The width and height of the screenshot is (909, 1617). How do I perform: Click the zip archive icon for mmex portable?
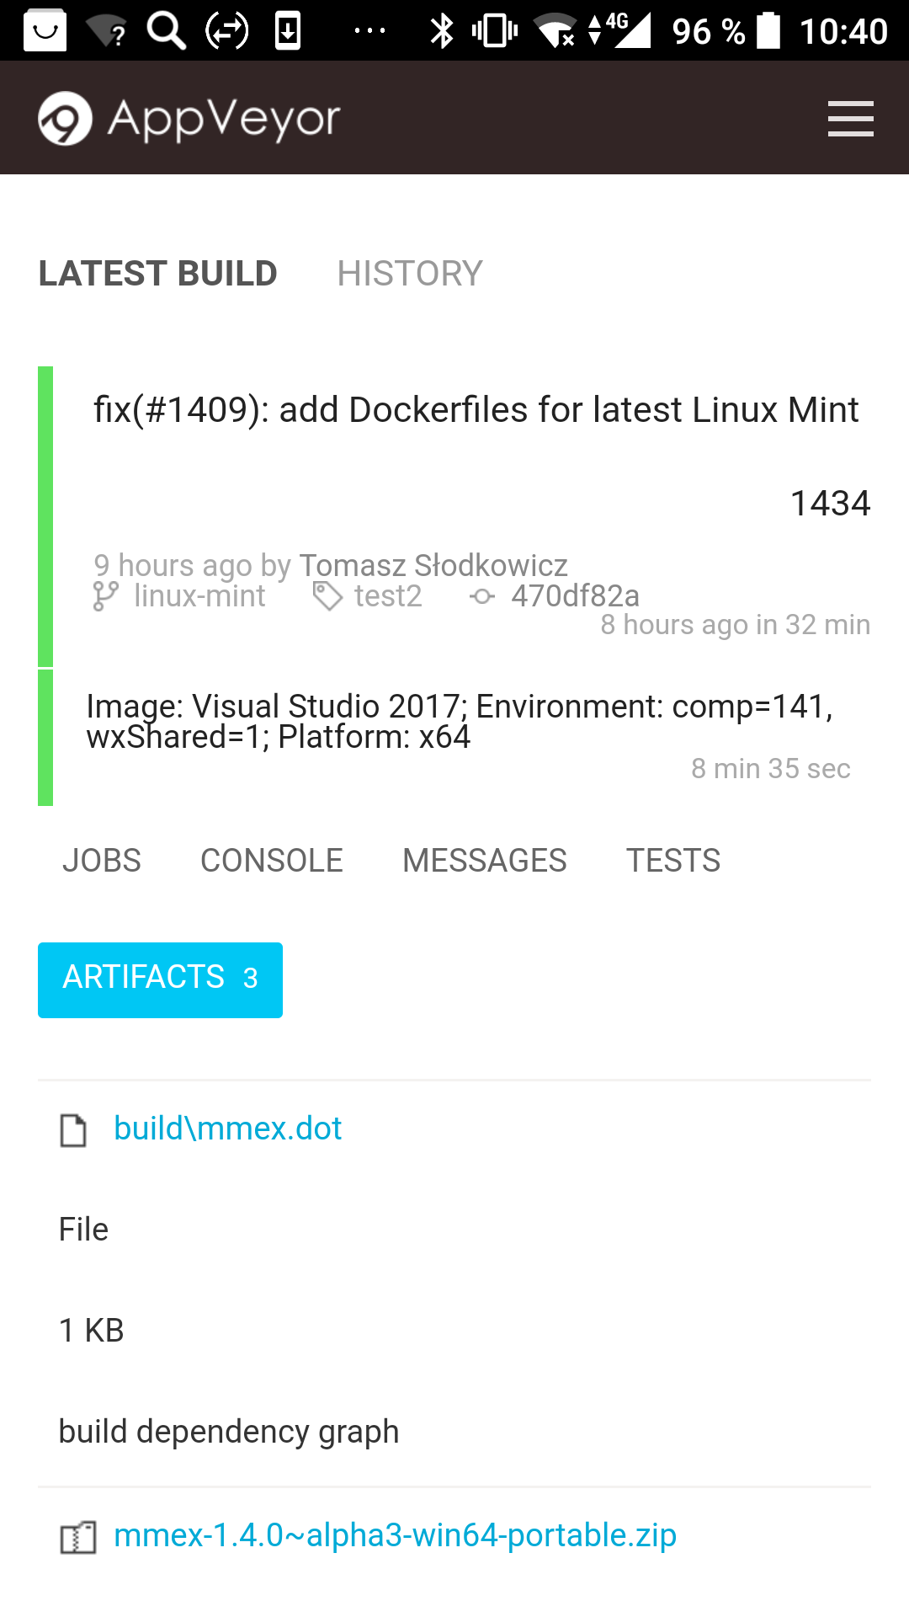tap(77, 1537)
